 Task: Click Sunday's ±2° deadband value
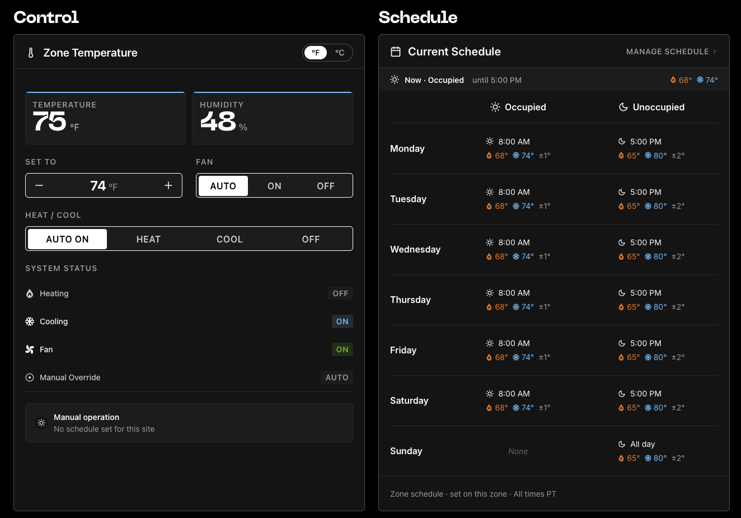coord(678,458)
